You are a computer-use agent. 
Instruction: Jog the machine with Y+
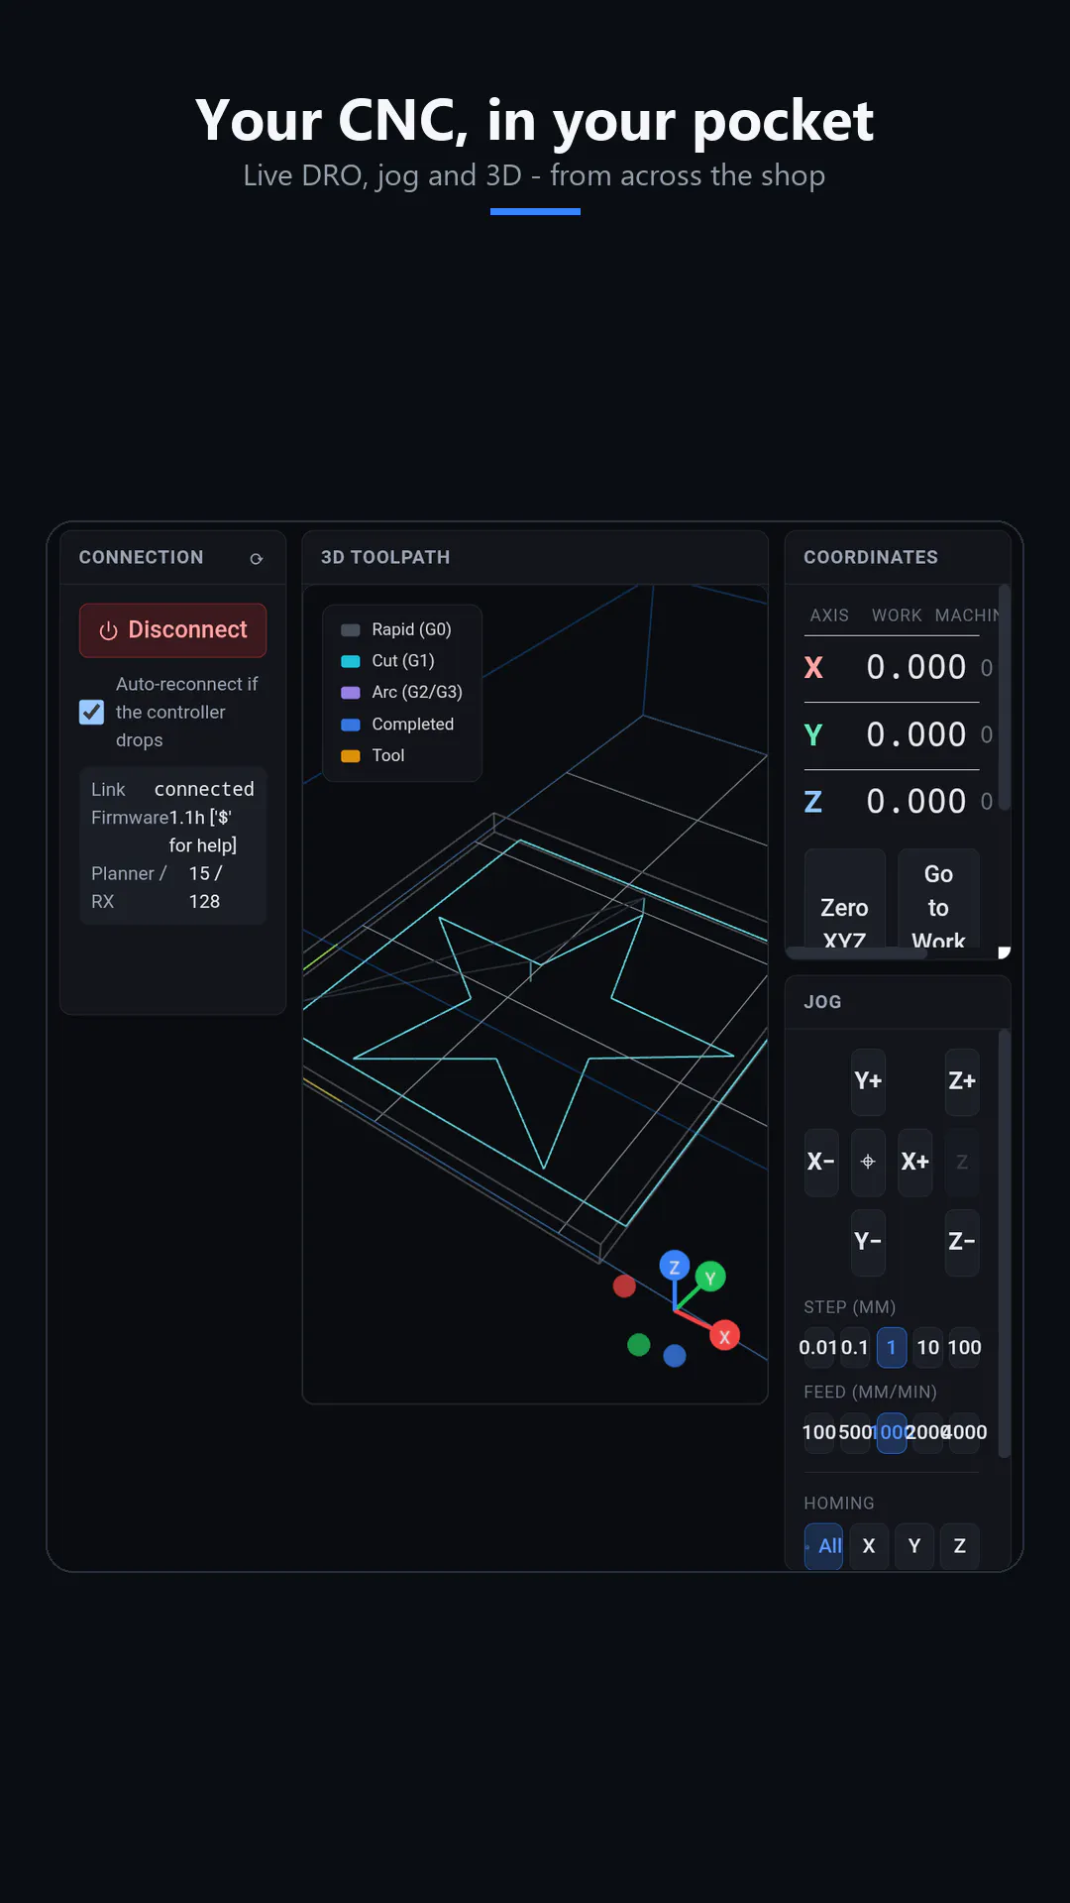pyautogui.click(x=868, y=1081)
